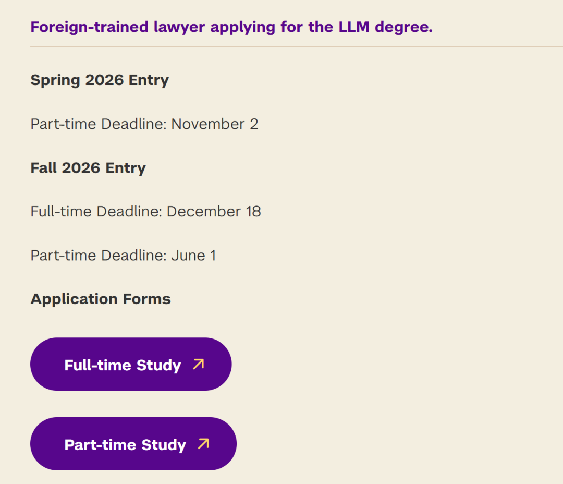Click the purple Foreign-trained lawyer heading

click(x=231, y=27)
